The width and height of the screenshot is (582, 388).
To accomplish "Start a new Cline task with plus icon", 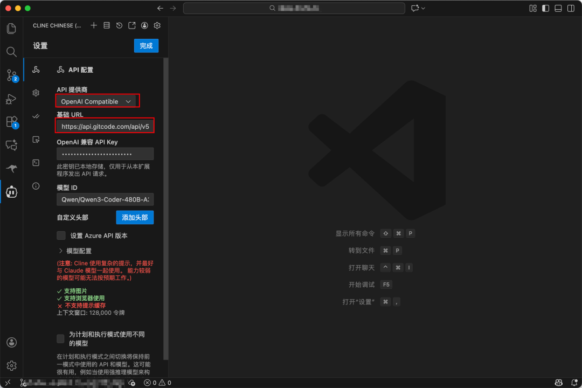I will click(94, 25).
